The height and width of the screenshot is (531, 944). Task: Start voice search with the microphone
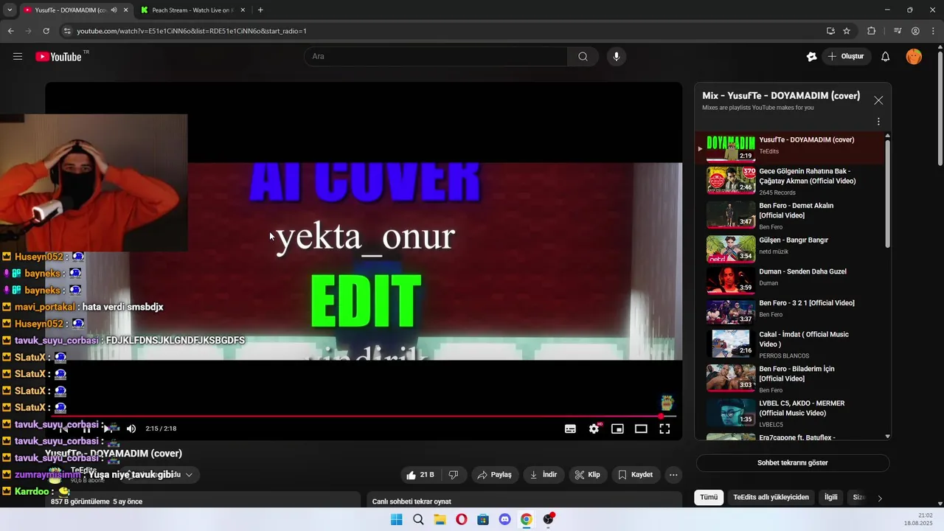click(x=617, y=57)
